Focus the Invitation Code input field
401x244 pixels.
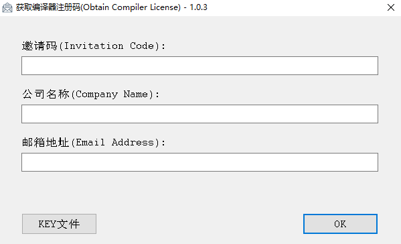(x=199, y=66)
